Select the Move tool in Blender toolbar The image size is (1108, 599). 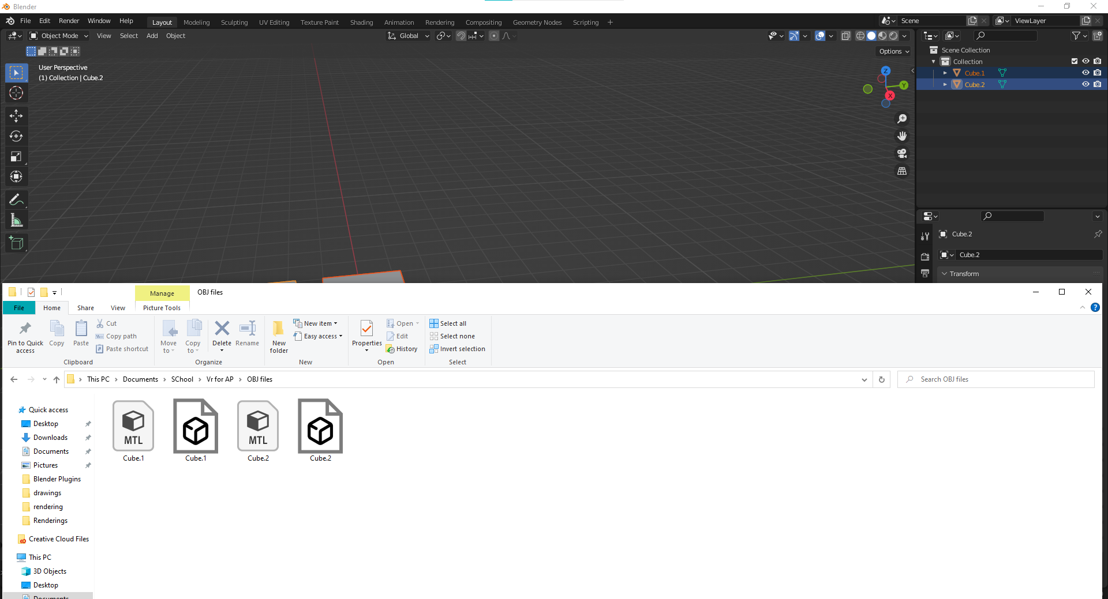(16, 116)
